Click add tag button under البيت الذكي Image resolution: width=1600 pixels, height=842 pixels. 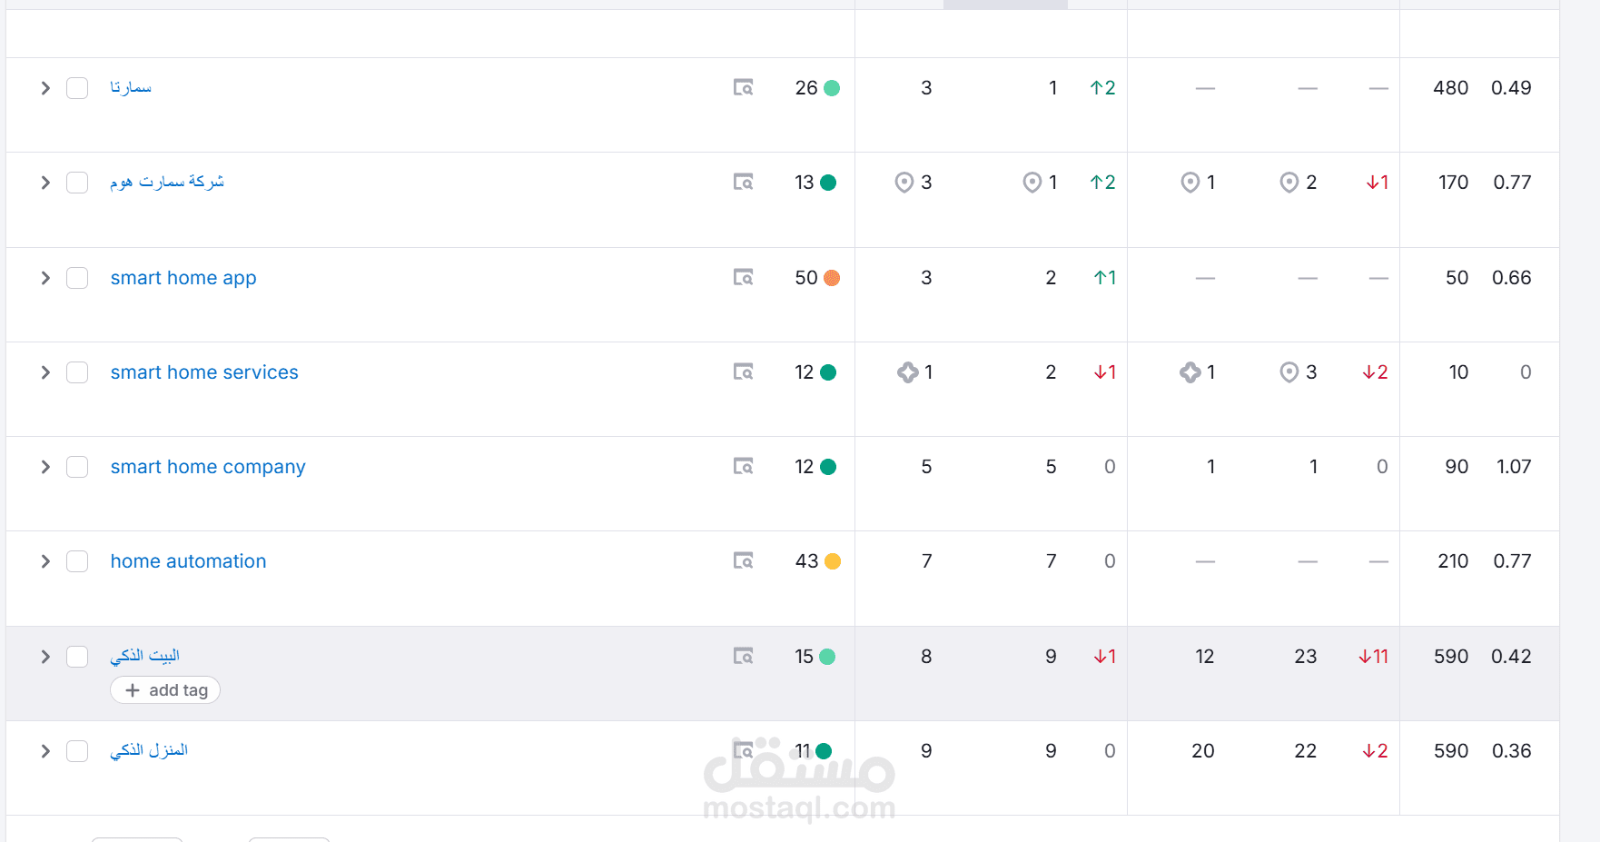pyautogui.click(x=165, y=690)
